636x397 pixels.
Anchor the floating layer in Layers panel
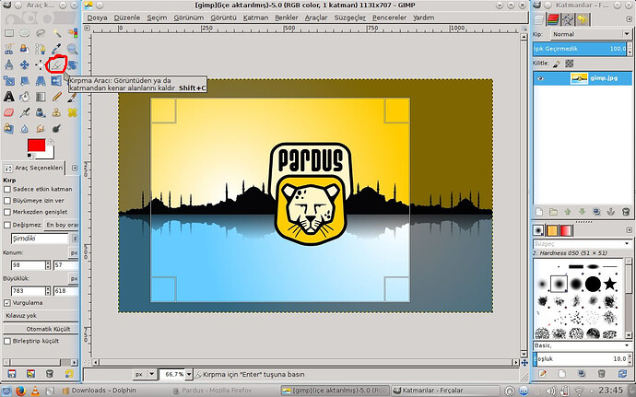[611, 212]
